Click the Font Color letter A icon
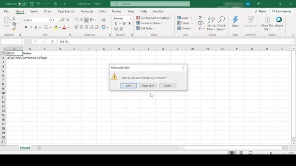 [64, 27]
